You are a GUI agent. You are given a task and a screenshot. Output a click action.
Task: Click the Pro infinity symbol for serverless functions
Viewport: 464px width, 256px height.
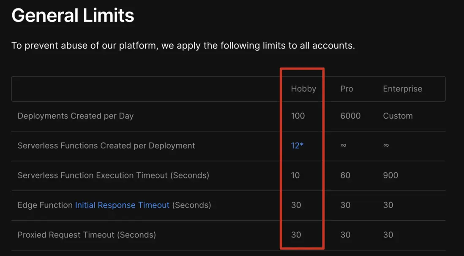click(x=343, y=146)
